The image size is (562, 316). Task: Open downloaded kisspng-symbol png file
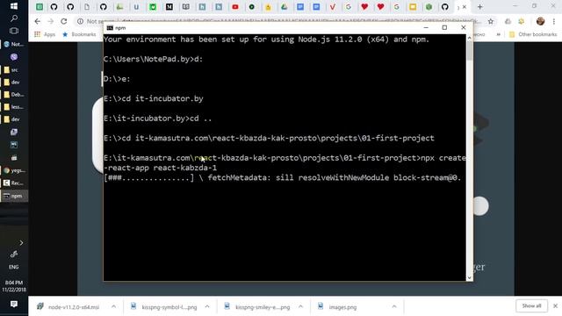coord(164,306)
